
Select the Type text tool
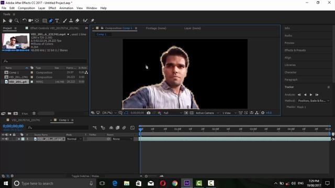pos(57,21)
